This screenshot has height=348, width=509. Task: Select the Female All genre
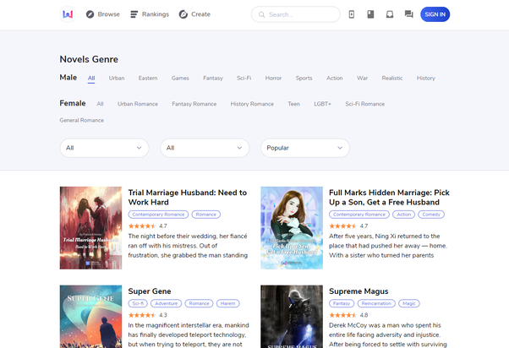click(x=100, y=104)
